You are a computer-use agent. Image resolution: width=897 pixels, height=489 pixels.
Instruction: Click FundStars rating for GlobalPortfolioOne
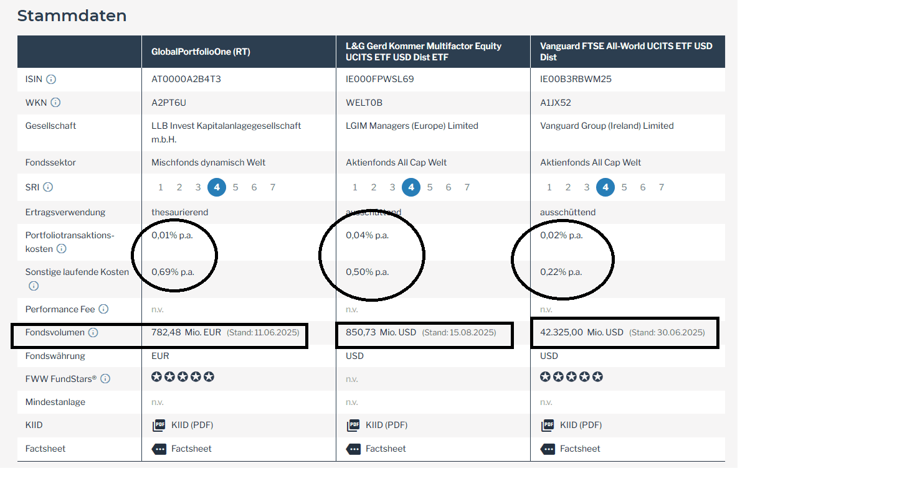(183, 377)
